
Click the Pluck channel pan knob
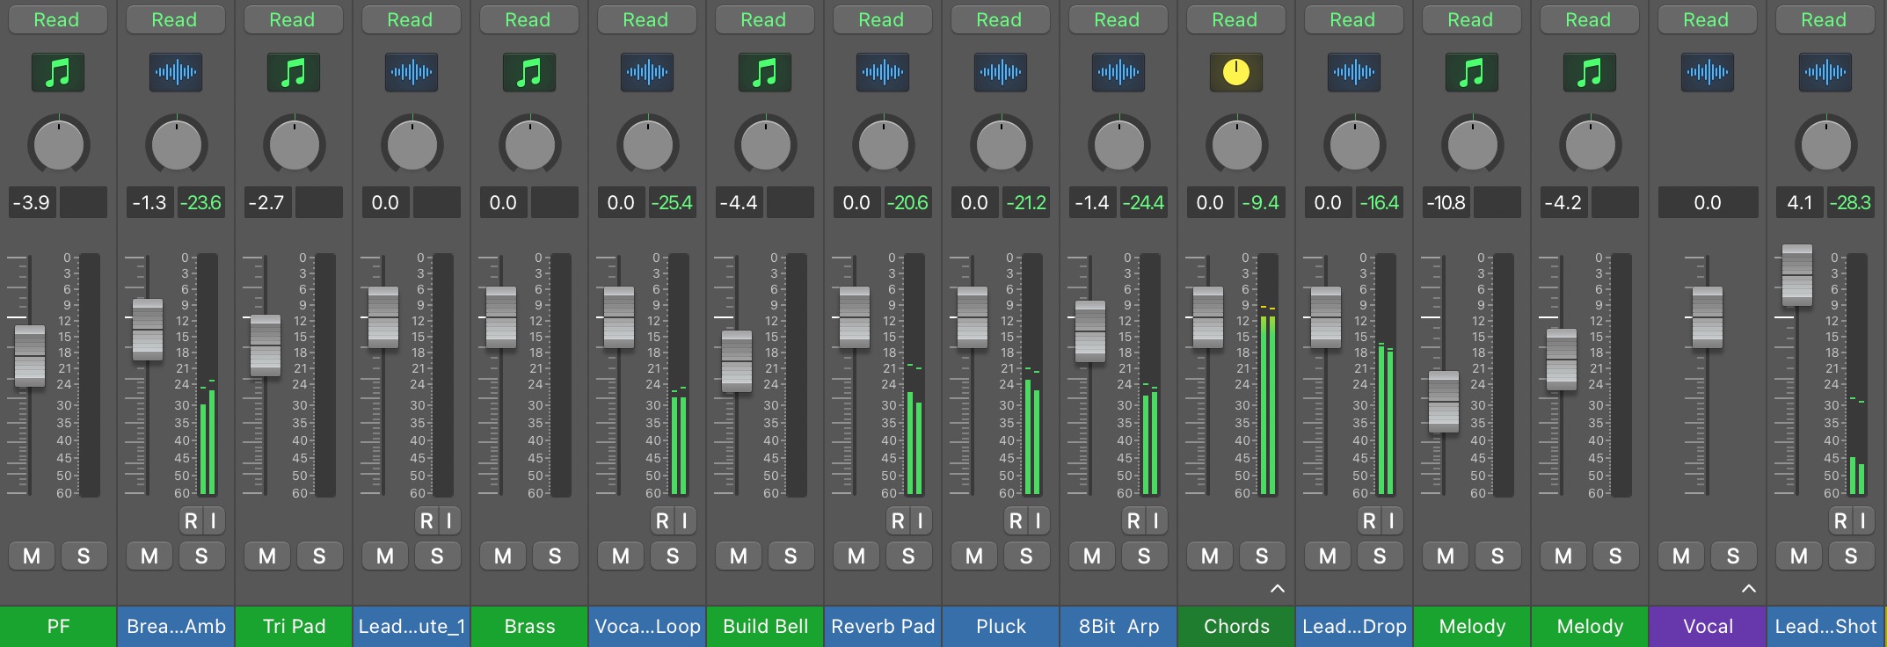tap(1001, 144)
